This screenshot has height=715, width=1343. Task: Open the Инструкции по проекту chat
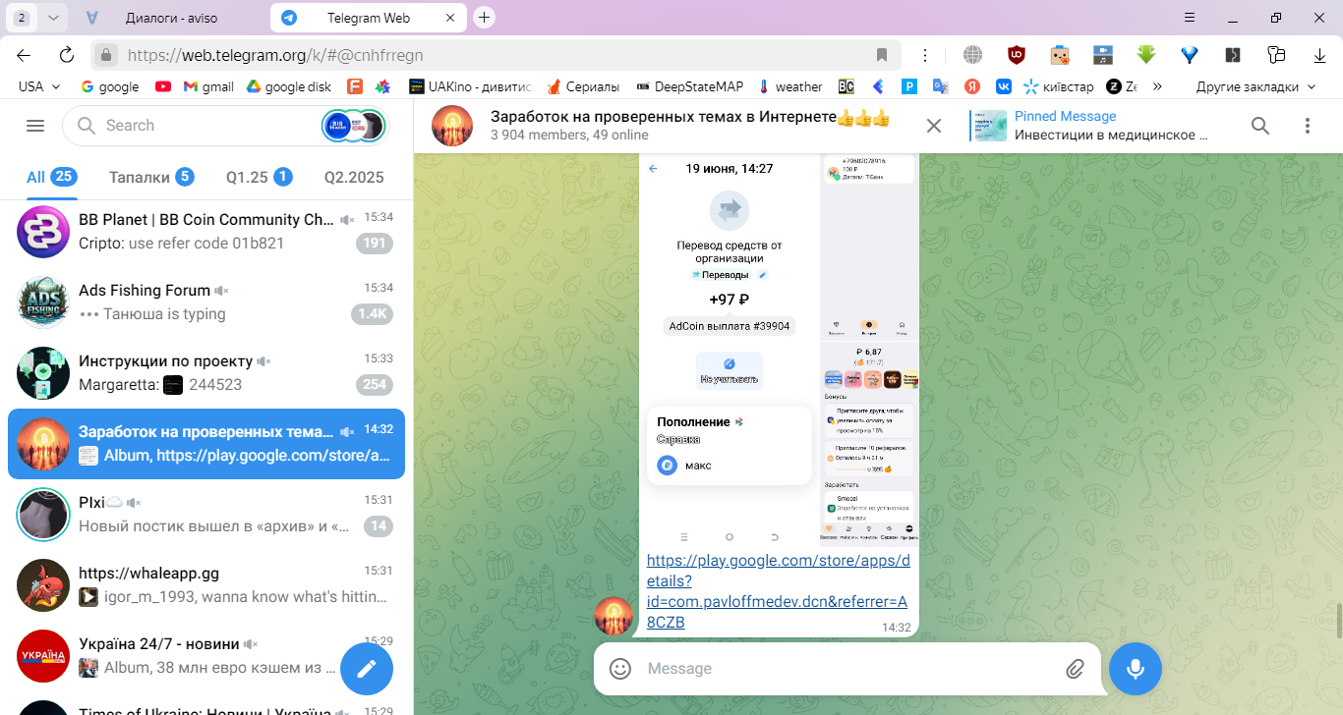205,373
